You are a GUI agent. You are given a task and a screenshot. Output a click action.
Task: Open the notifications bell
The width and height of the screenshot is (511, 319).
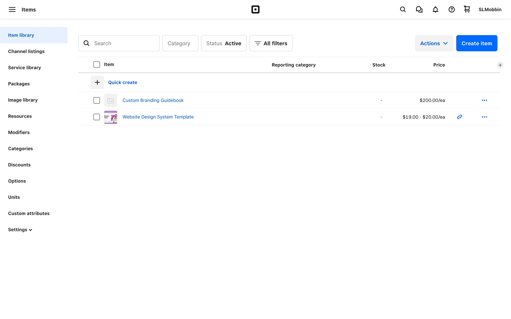(x=435, y=10)
